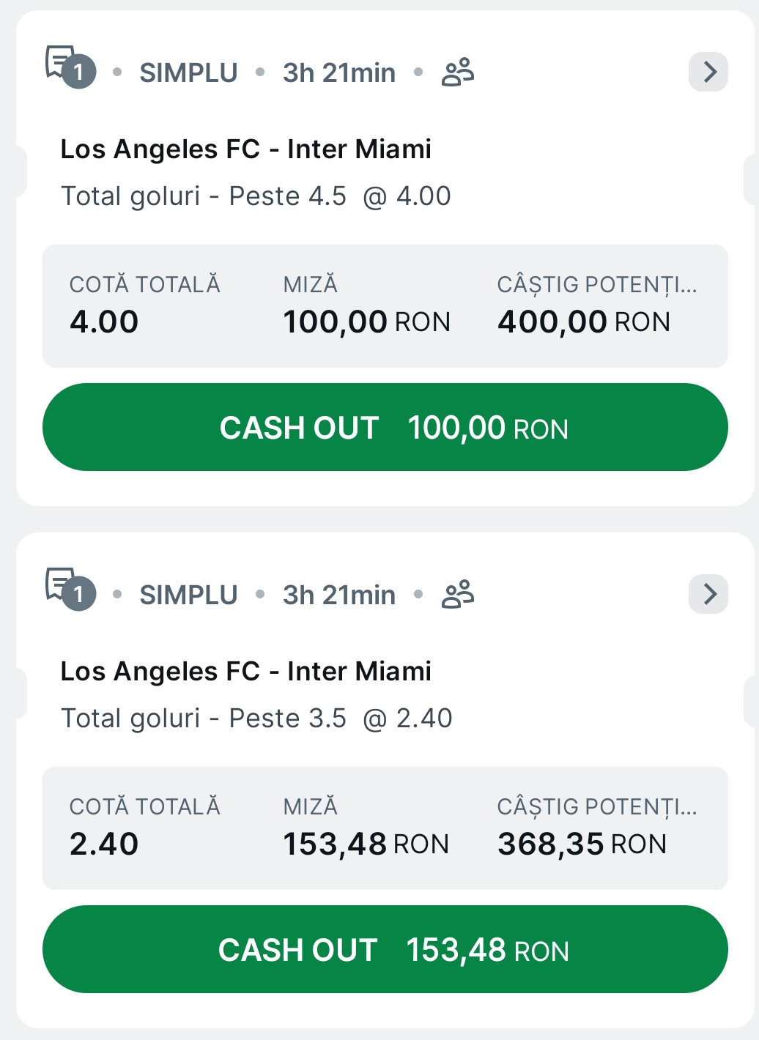Tap SIMPLU label on first ticket

[x=188, y=73]
